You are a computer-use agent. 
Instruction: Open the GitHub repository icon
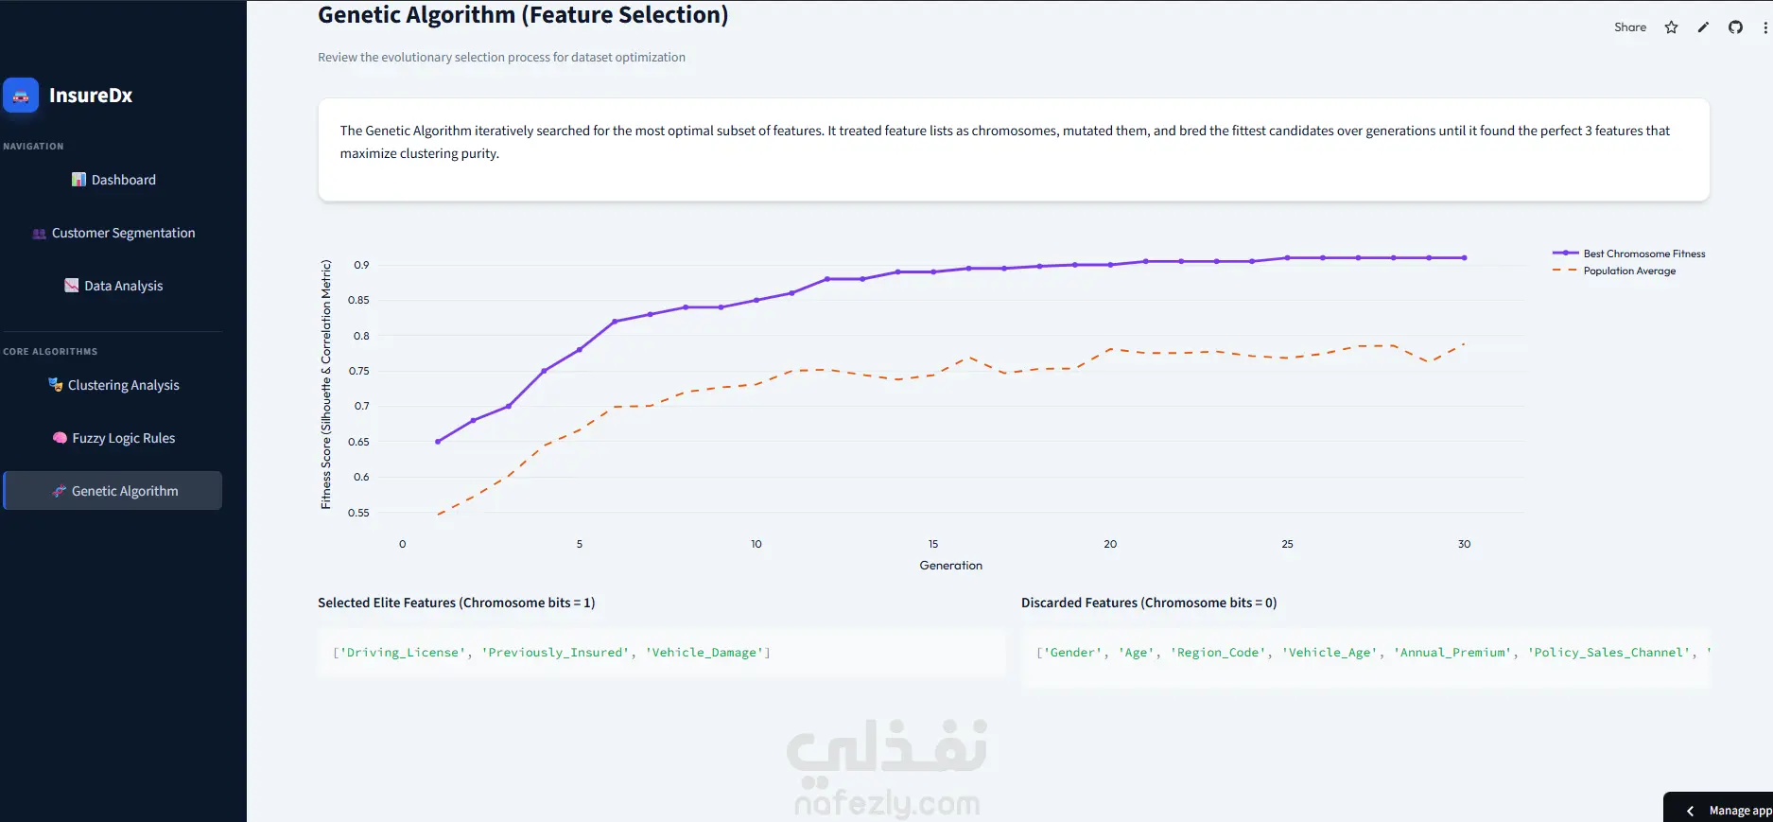pos(1735,27)
